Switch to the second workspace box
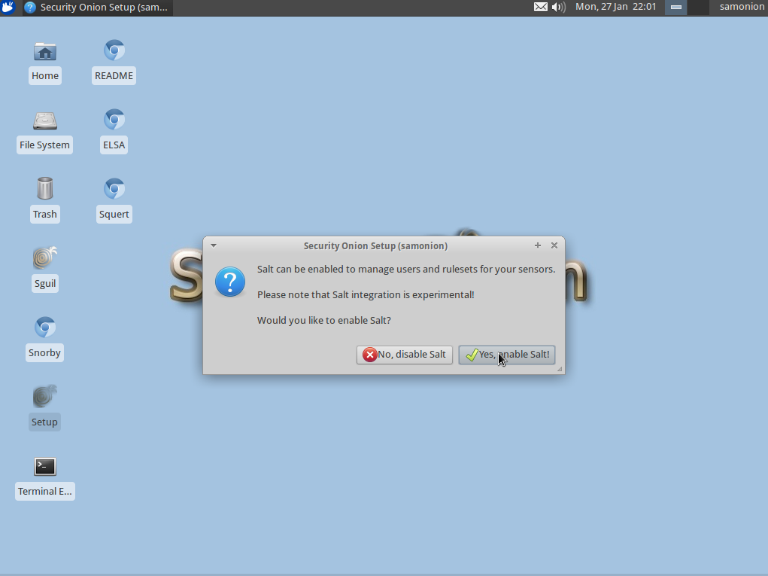768x576 pixels. [698, 7]
